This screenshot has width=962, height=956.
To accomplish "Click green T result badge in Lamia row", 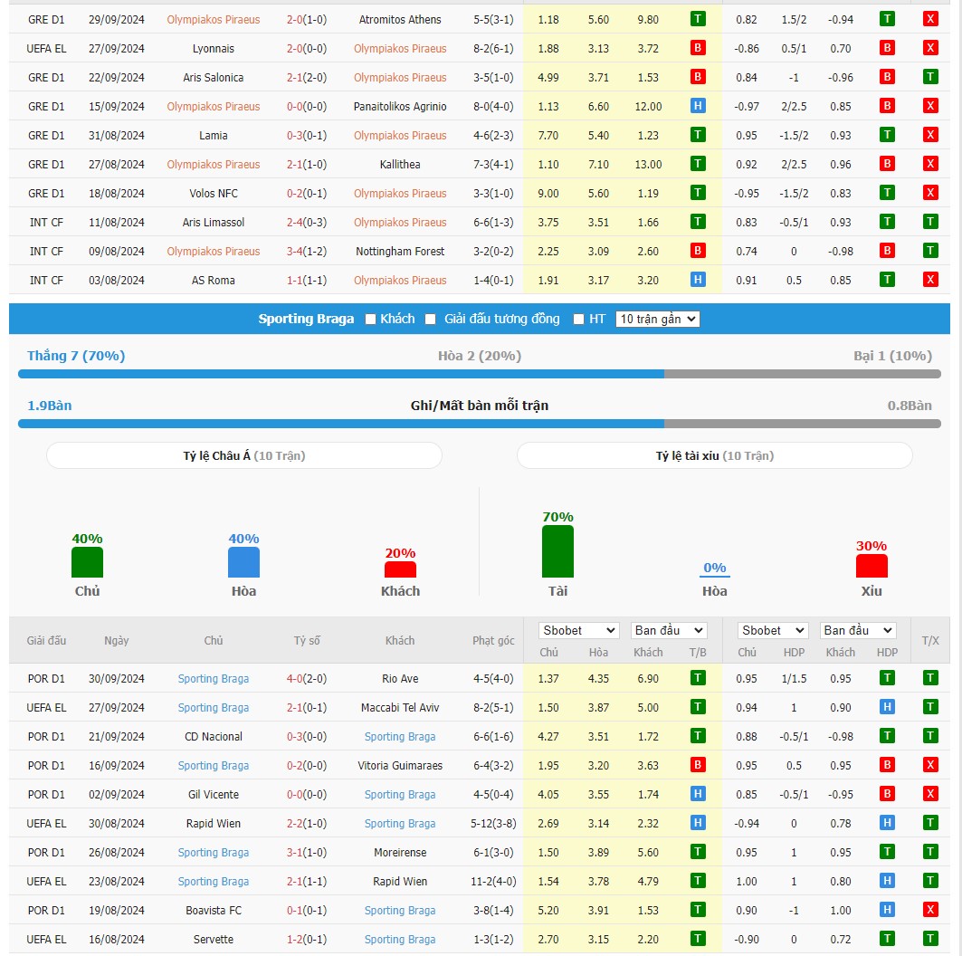I will 698,135.
